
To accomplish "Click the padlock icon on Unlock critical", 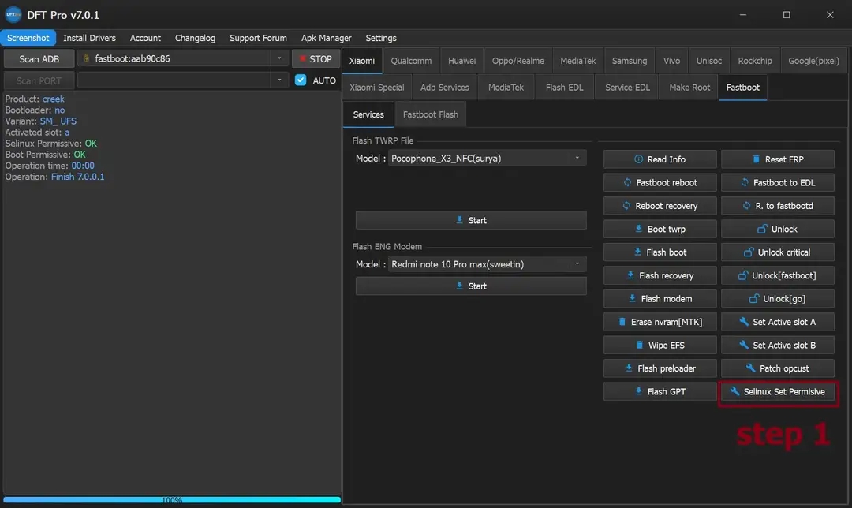I will 749,252.
